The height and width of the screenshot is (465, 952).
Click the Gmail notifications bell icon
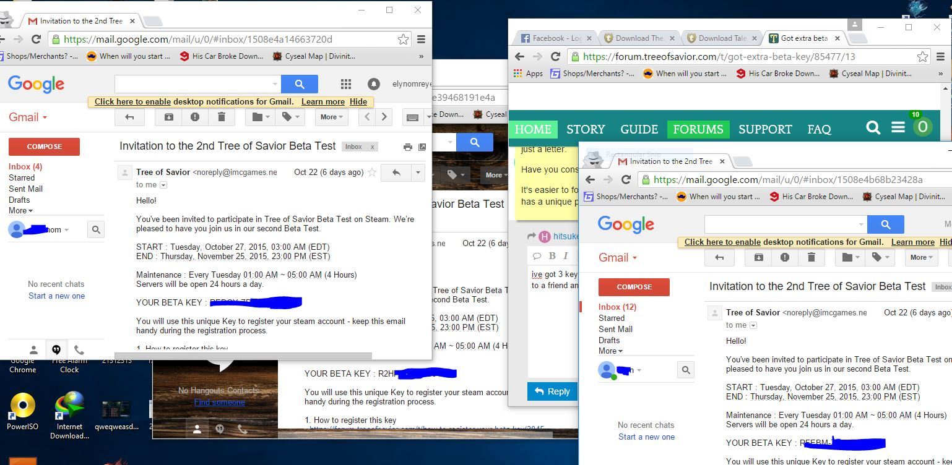[373, 84]
